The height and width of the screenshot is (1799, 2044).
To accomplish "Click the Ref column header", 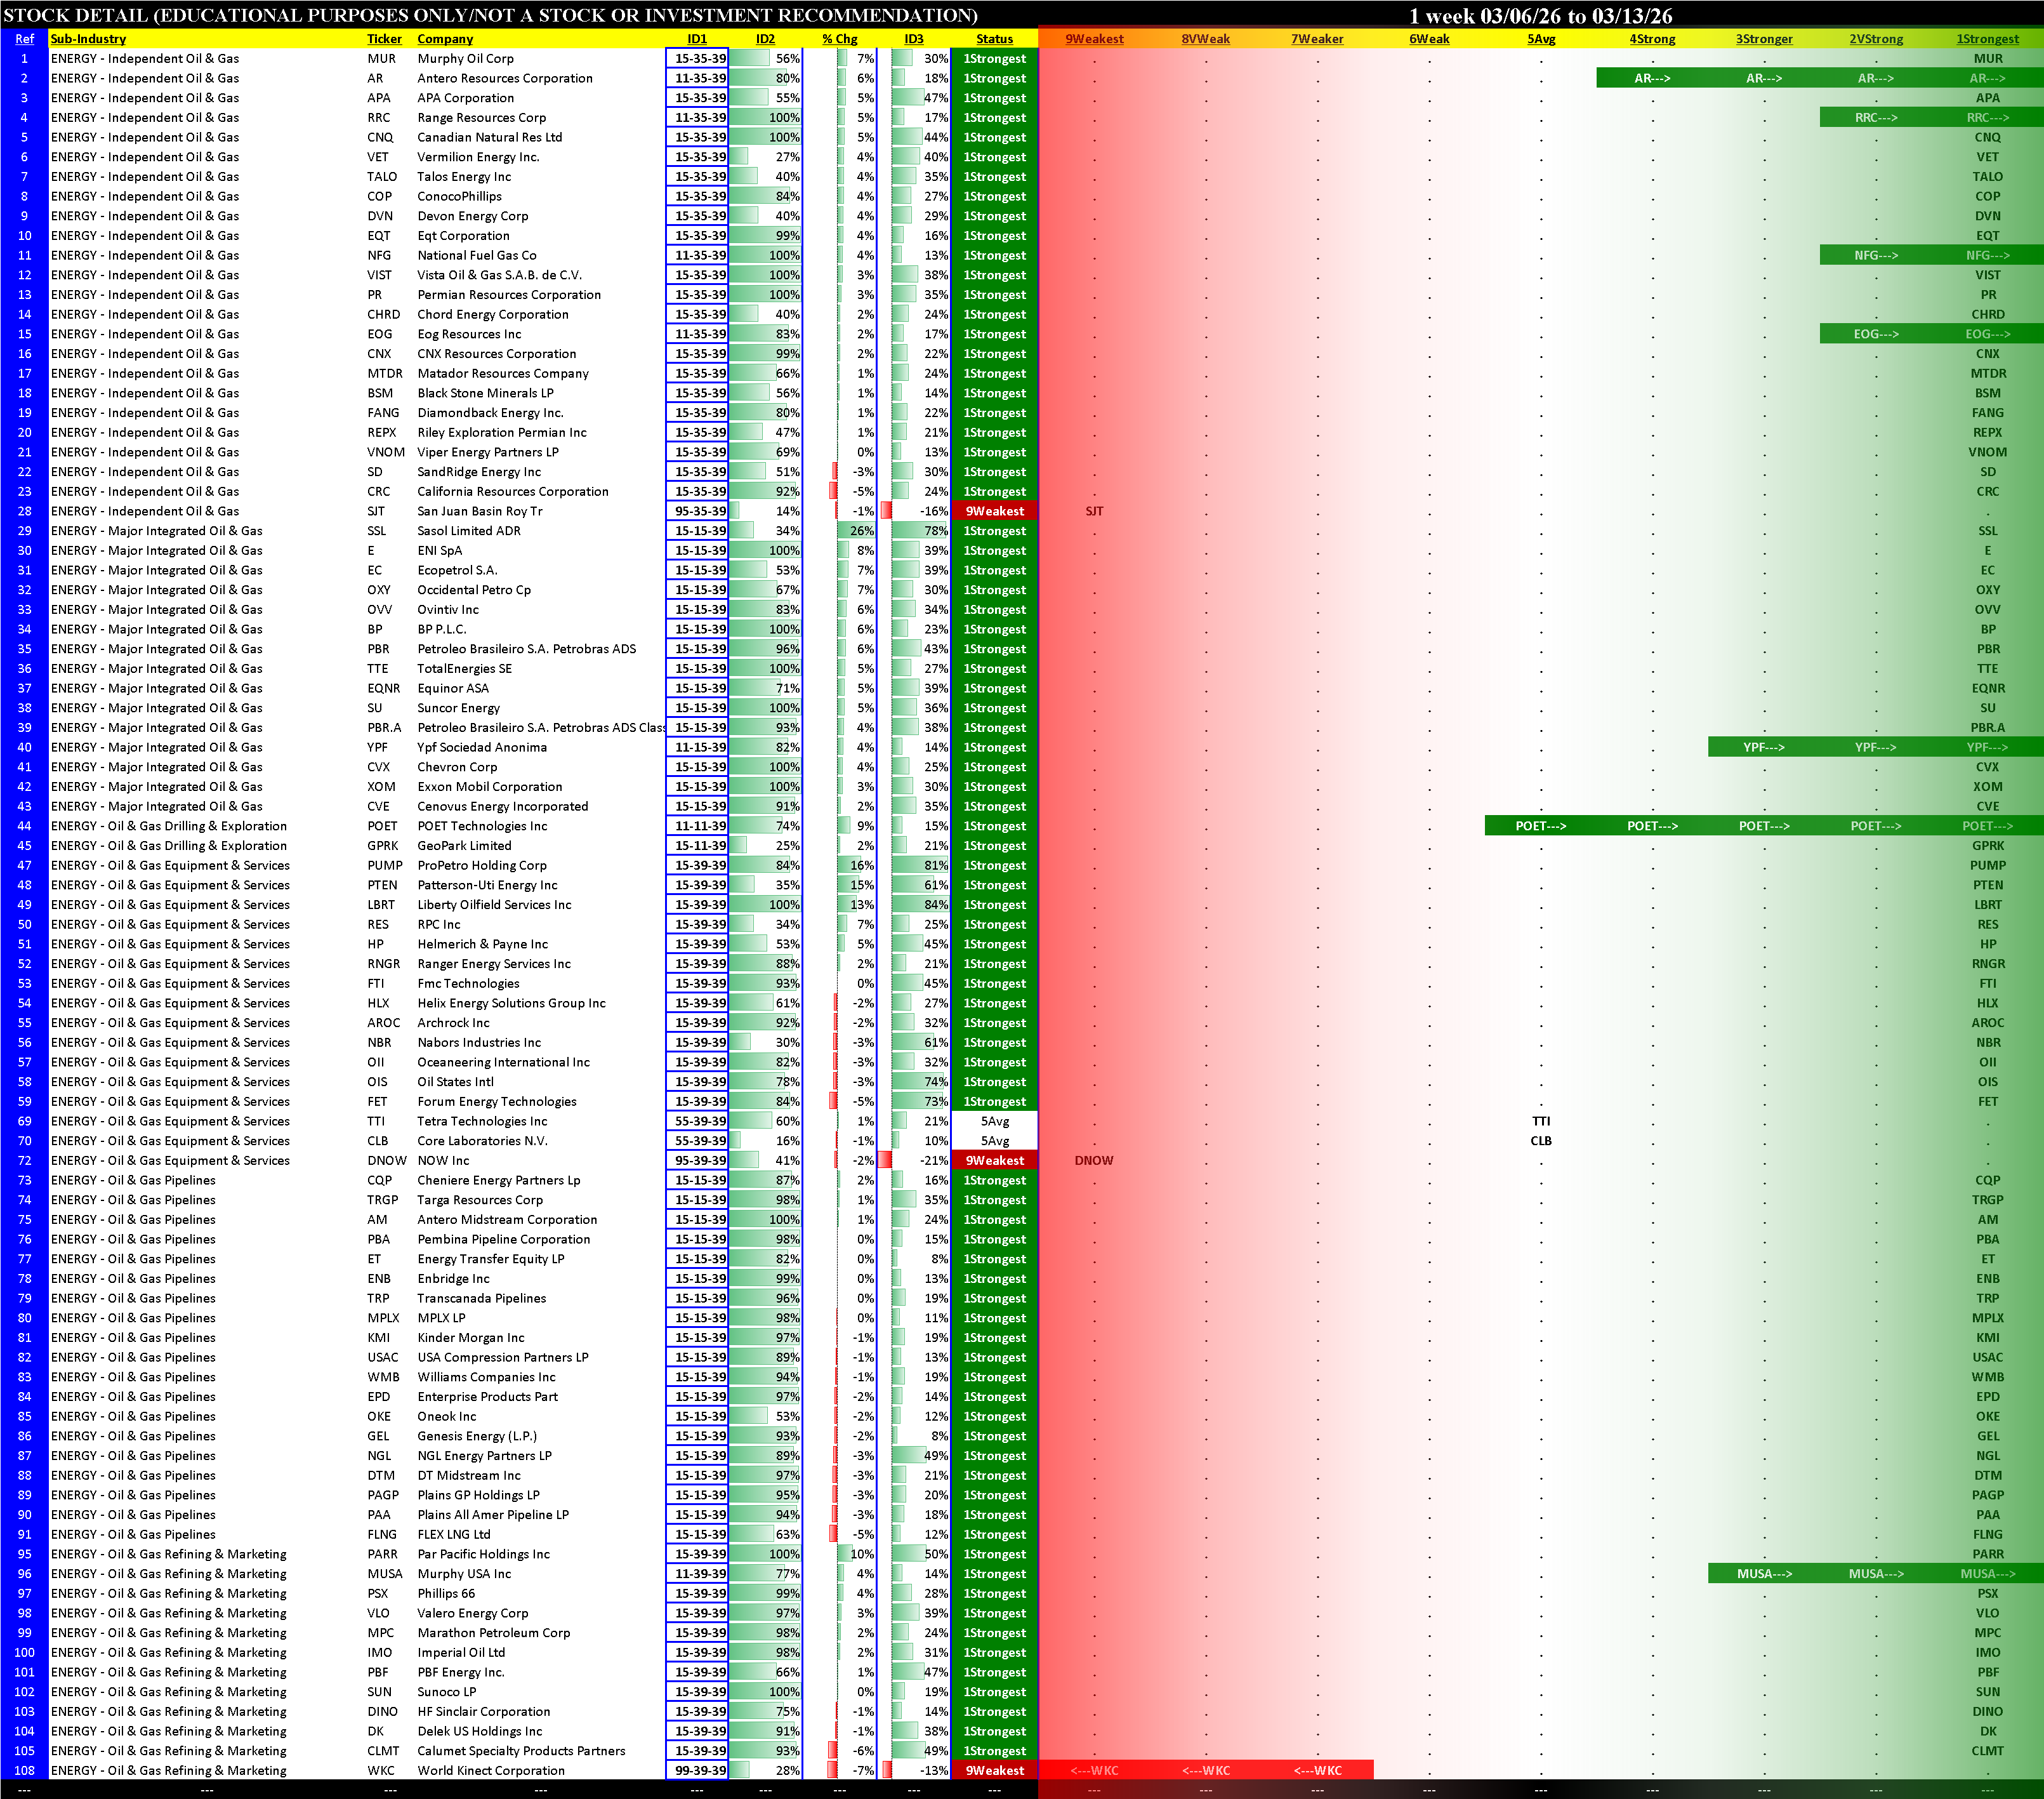I will tap(24, 39).
